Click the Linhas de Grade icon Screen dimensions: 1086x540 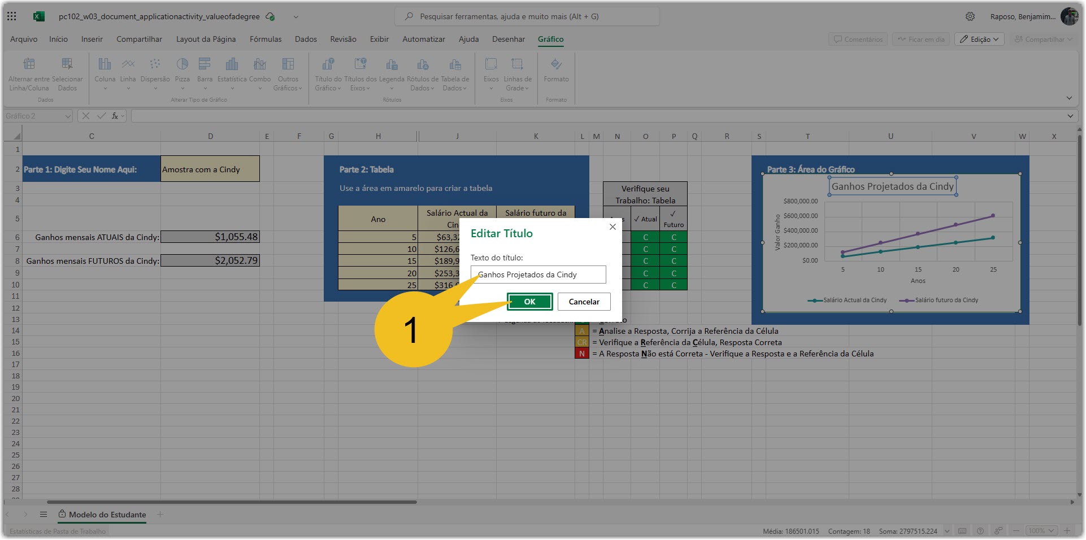tap(517, 64)
